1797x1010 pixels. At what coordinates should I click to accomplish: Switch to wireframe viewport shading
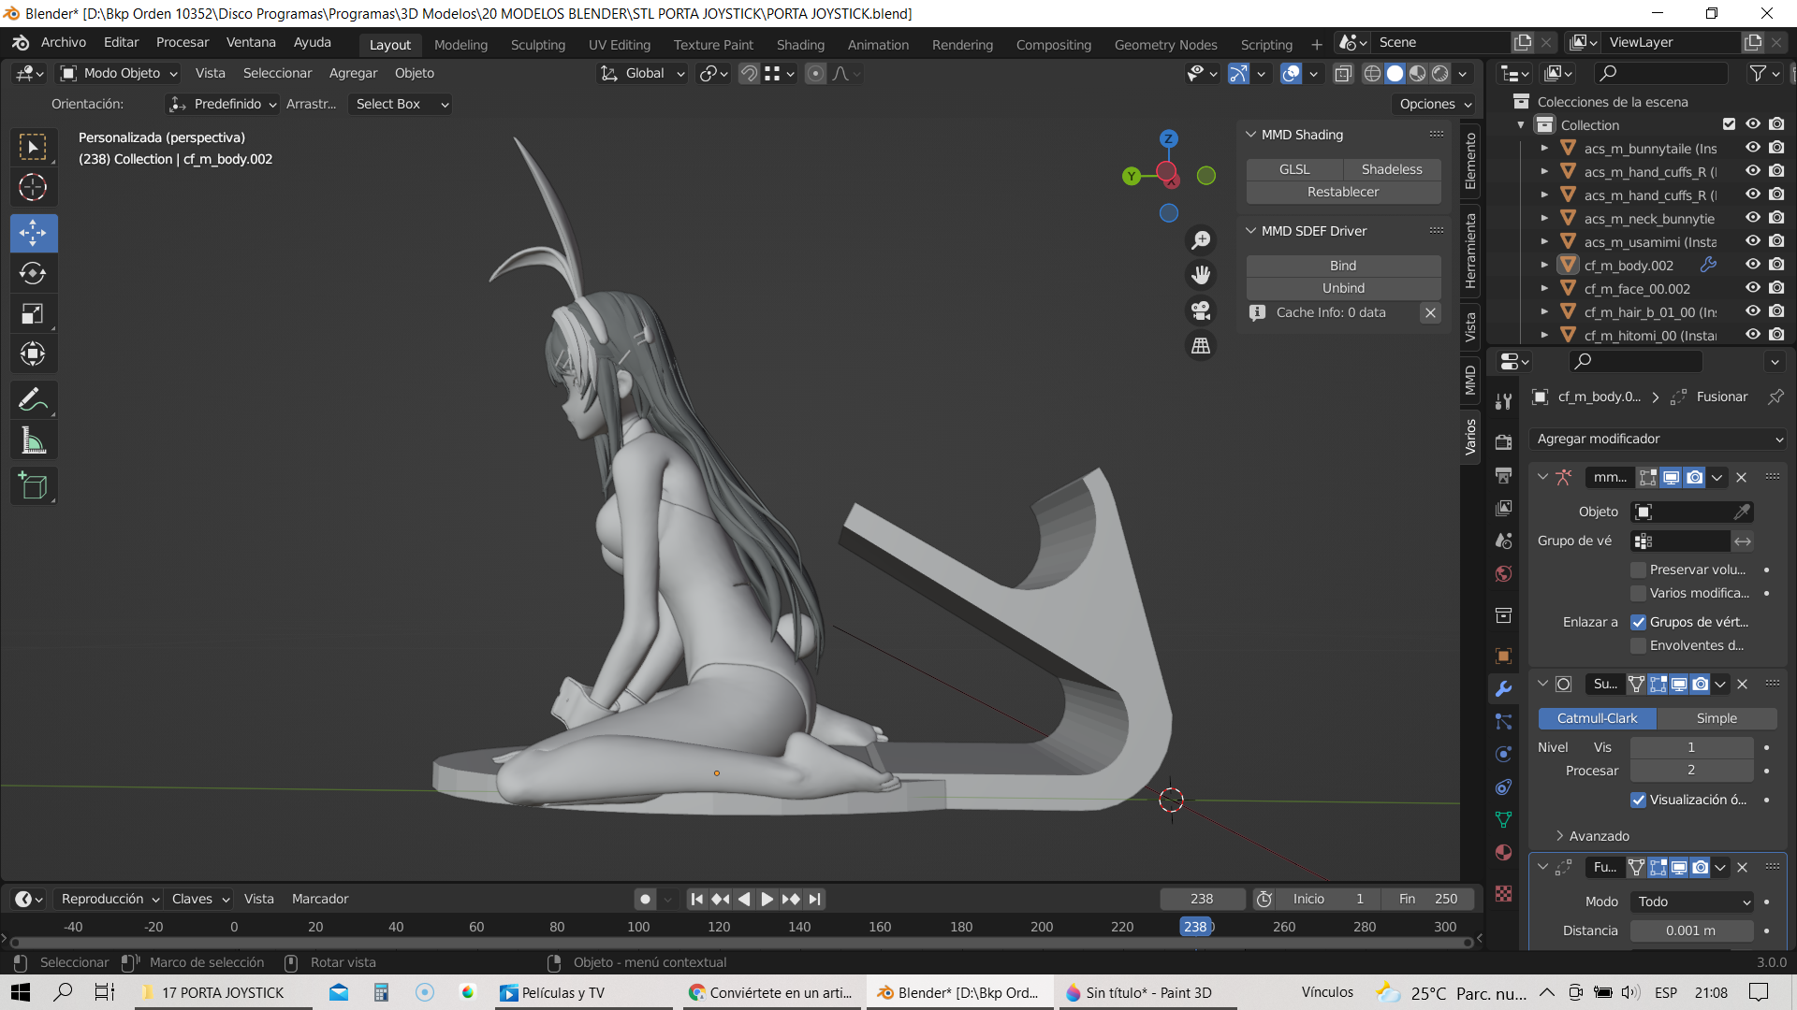tap(1372, 74)
